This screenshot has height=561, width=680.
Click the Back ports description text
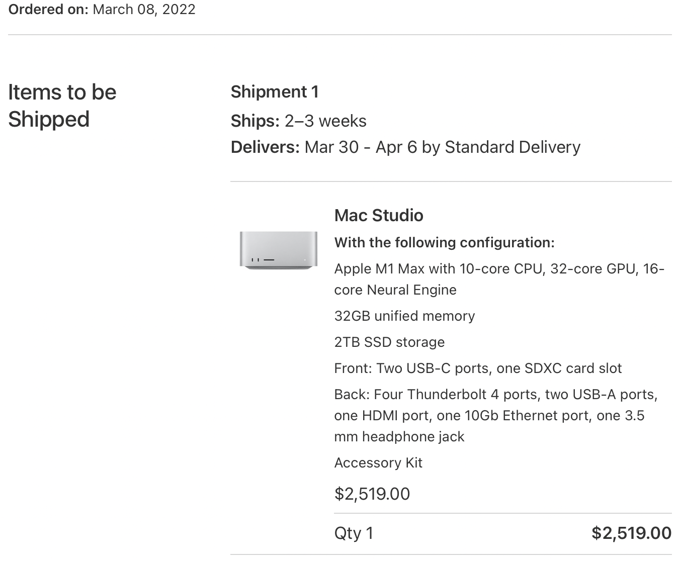coord(496,415)
